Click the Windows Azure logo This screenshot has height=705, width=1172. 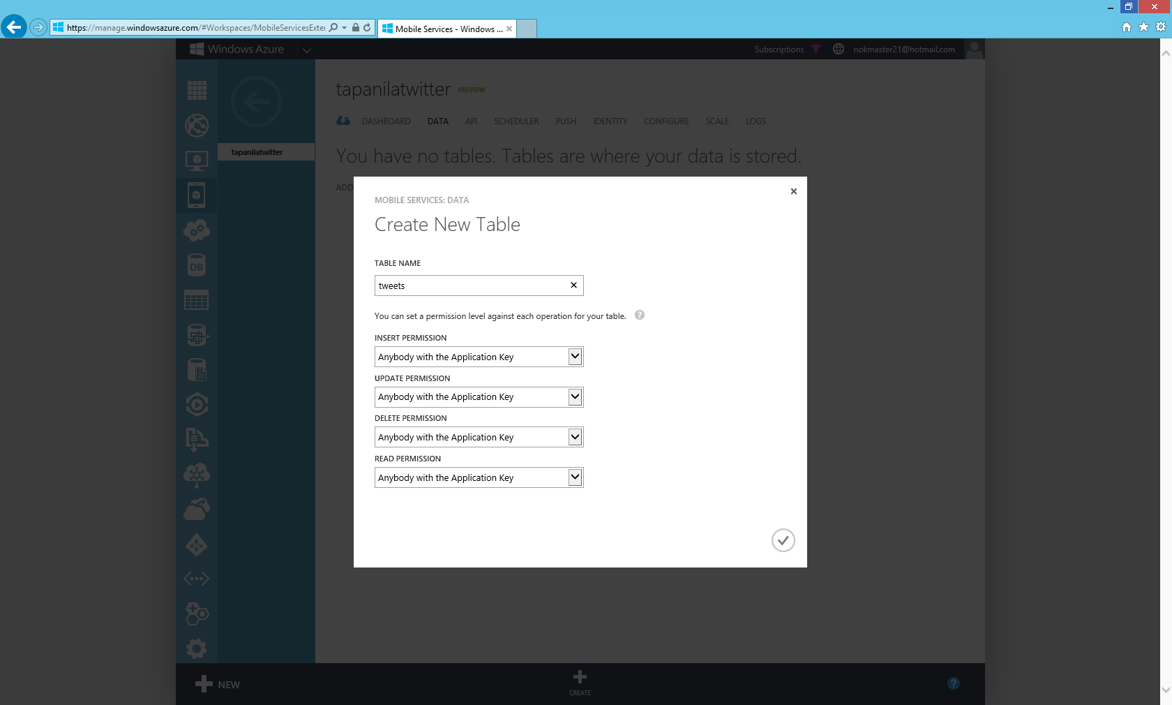(237, 49)
